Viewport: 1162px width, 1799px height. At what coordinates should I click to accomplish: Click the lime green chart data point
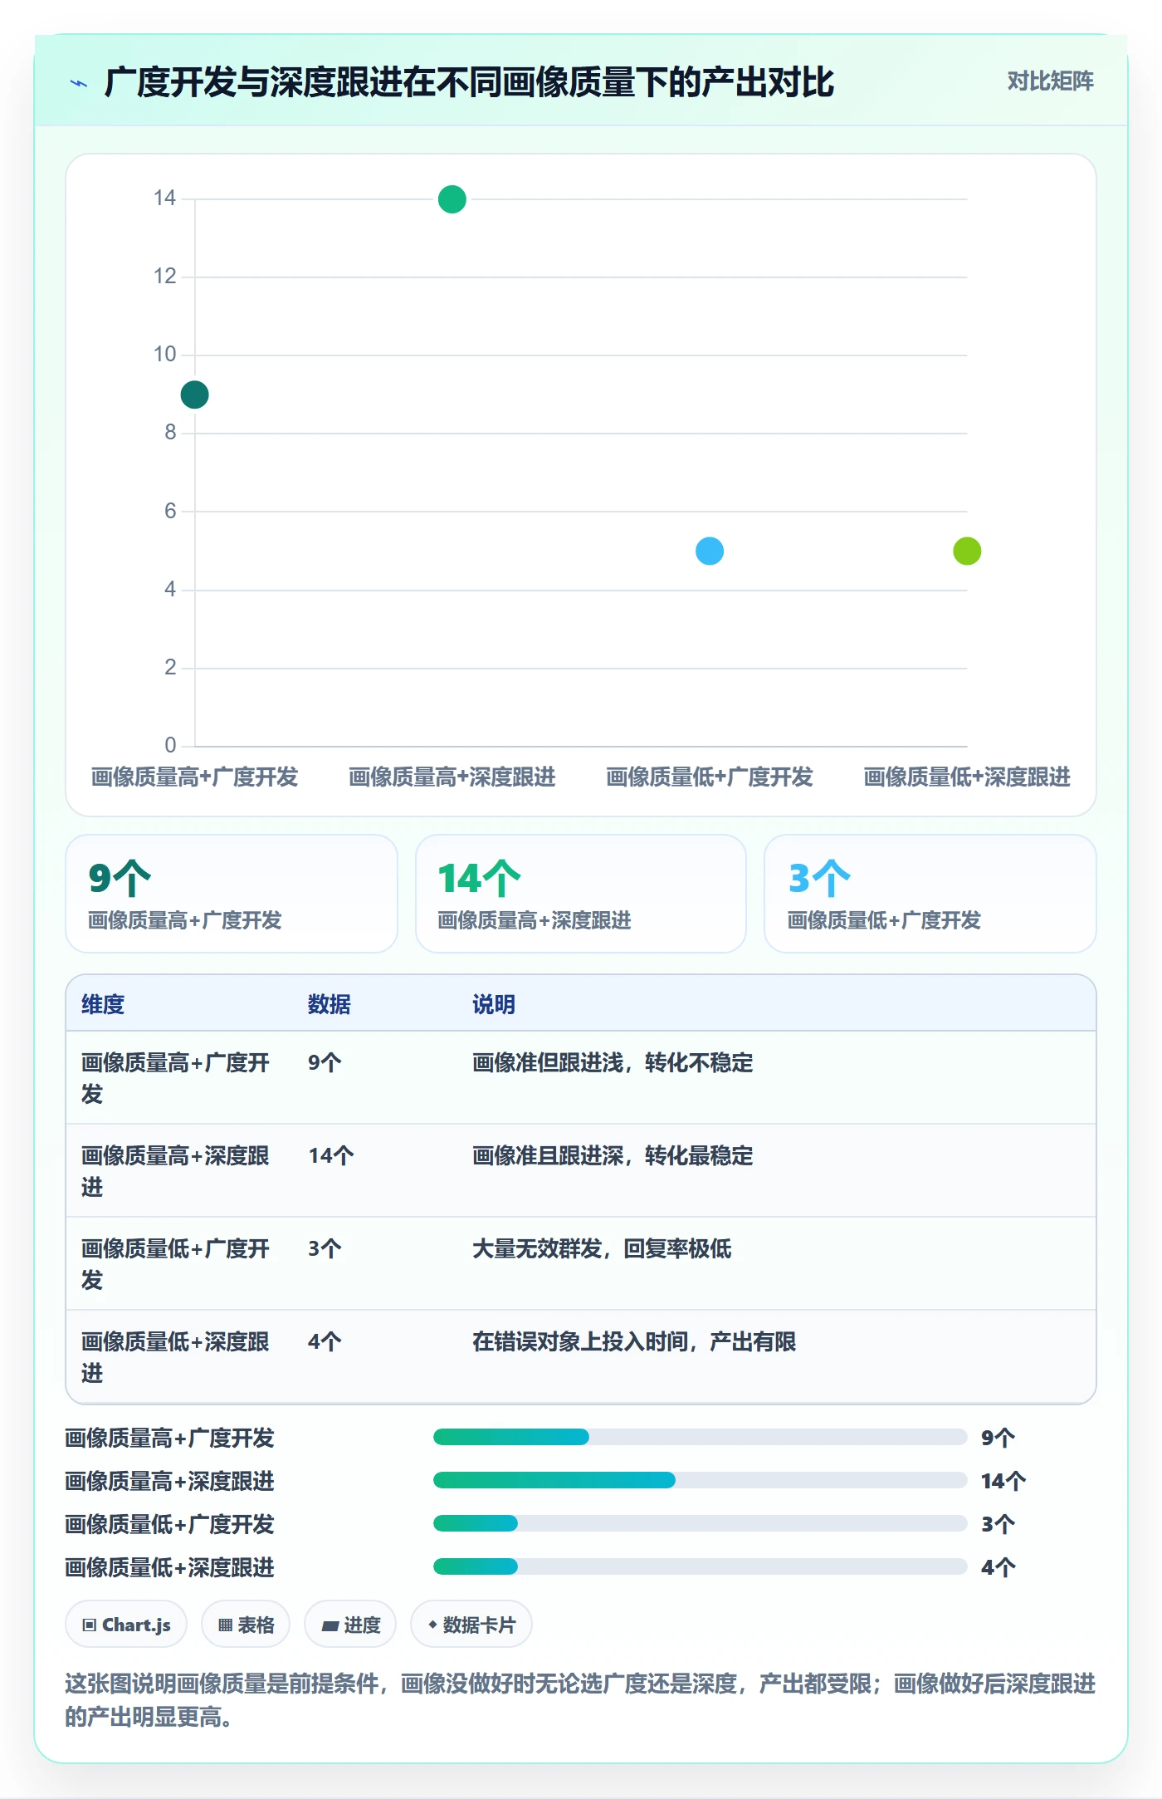pyautogui.click(x=967, y=551)
